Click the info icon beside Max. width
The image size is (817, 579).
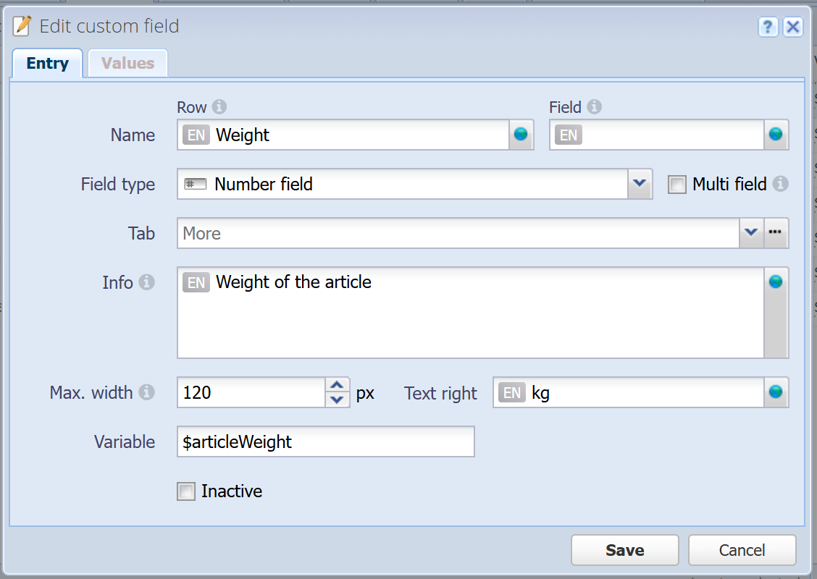coord(146,392)
